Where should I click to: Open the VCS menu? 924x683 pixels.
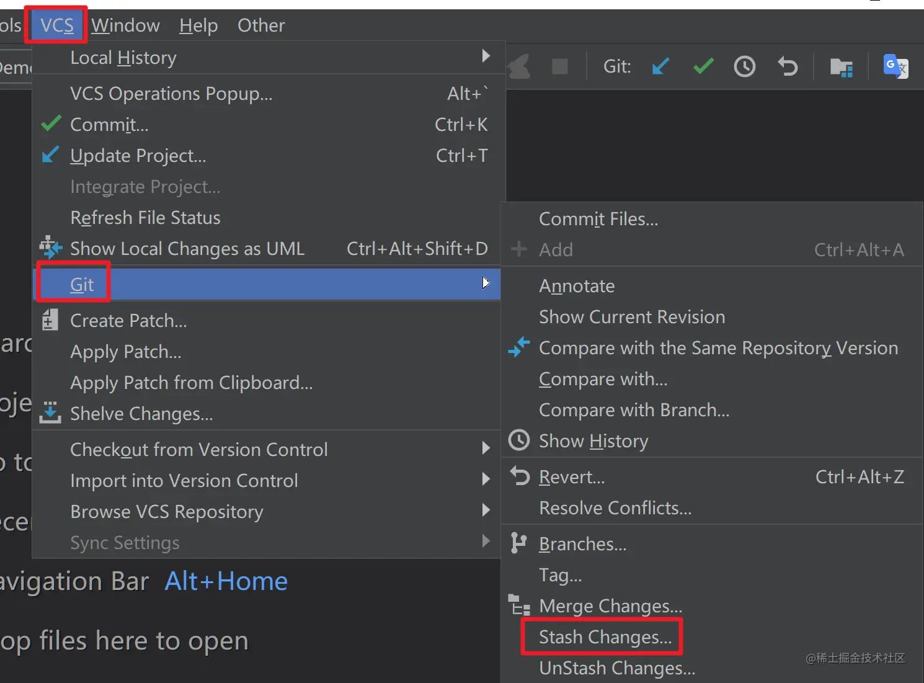[56, 25]
